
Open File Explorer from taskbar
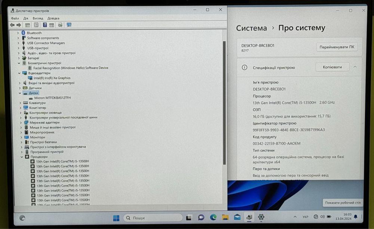[x=225, y=217]
